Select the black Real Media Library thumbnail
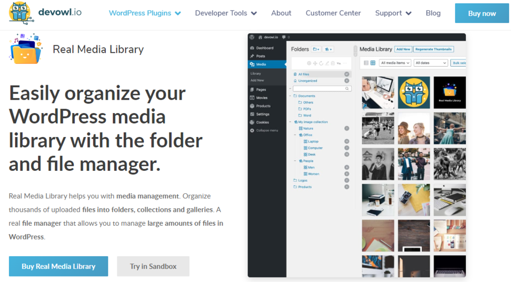Viewport: 511px width, 282px height. [x=450, y=92]
